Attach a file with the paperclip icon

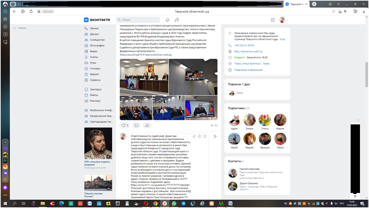tap(194, 136)
